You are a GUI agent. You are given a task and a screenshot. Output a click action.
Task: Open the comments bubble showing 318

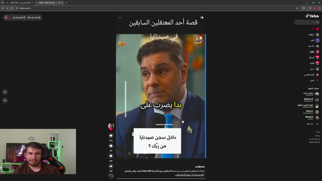(111, 146)
